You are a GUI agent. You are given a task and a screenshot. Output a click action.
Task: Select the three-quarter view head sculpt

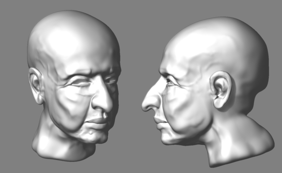(74, 86)
